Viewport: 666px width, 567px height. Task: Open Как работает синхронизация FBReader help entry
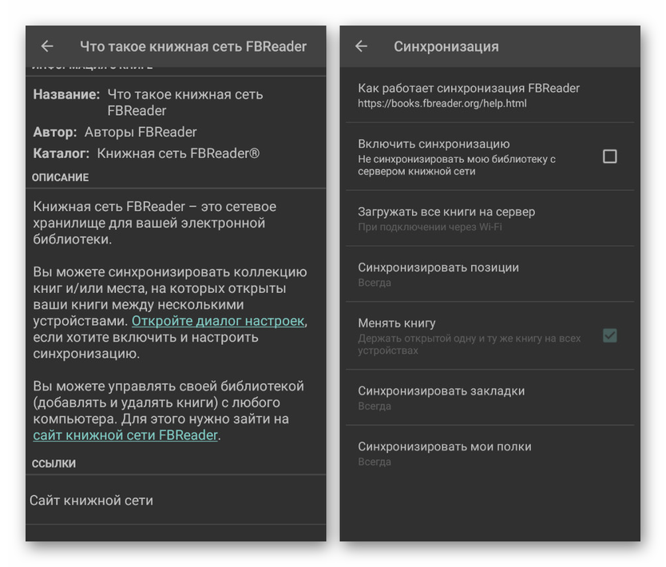tap(468, 94)
